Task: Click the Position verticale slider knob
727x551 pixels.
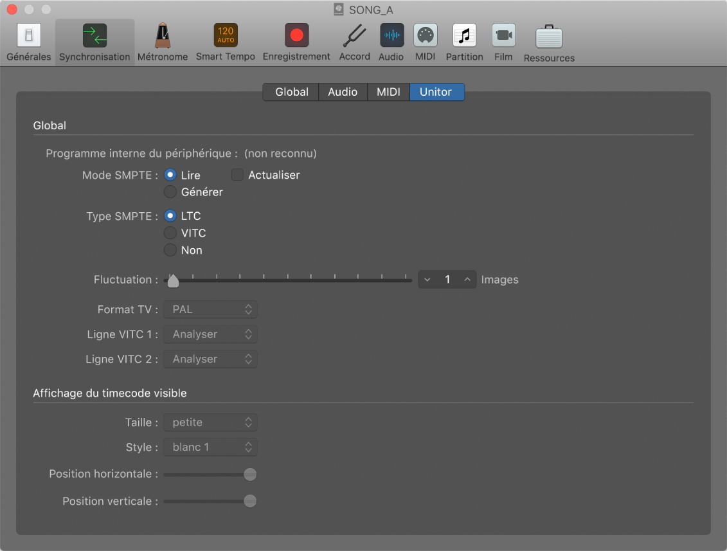Action: [x=250, y=501]
